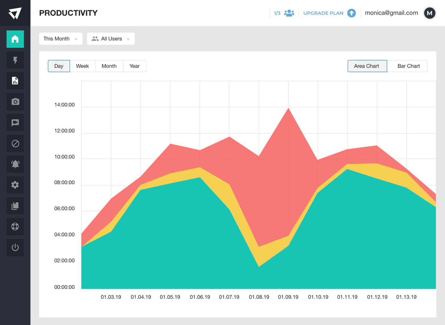Open the Home dashboard icon

(x=15, y=39)
